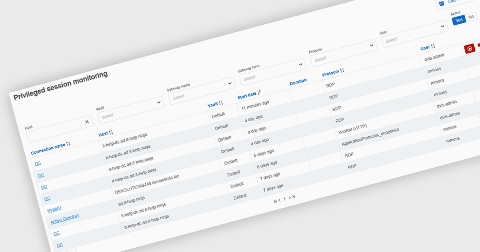Screen dimensions: 480x252
Task: Select page 1 in the paginator
Action: pyautogui.click(x=284, y=199)
